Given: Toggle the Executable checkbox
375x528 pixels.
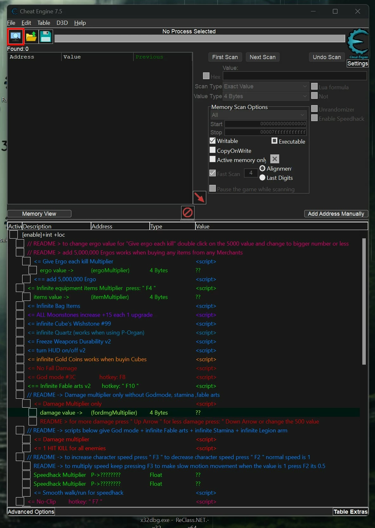Looking at the screenshot, I should coord(274,141).
